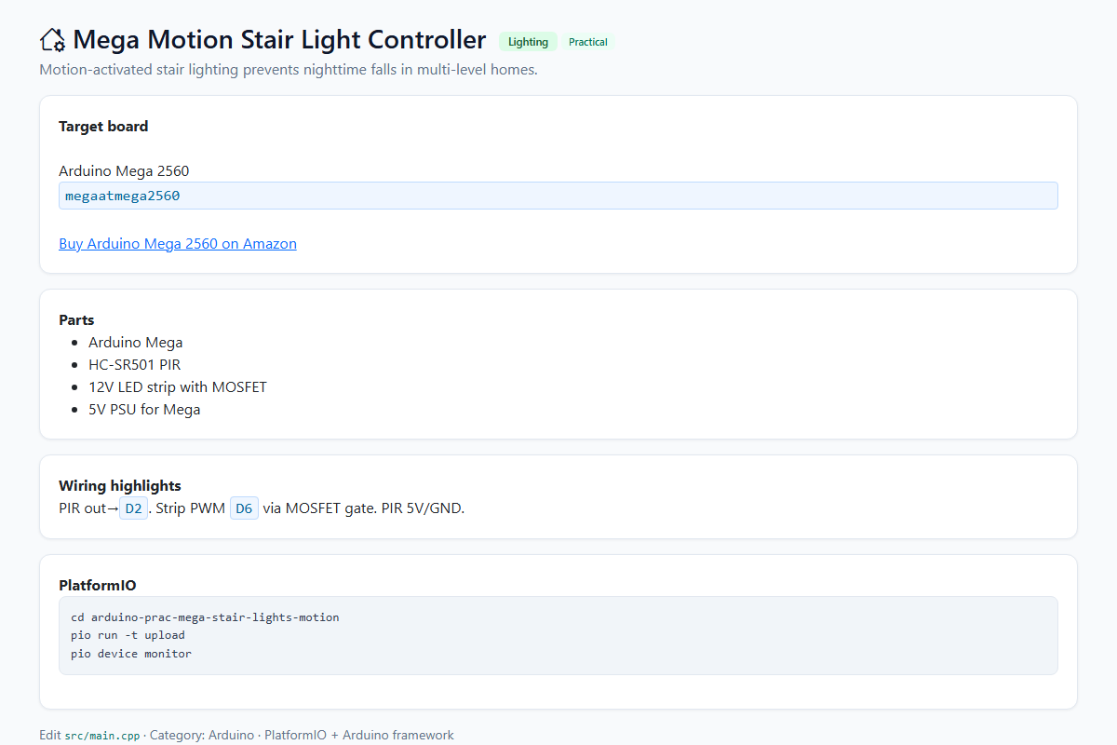Click the cd arduino-prac-mega-stair-lights-motion command line
This screenshot has height=745, width=1117.
click(205, 617)
